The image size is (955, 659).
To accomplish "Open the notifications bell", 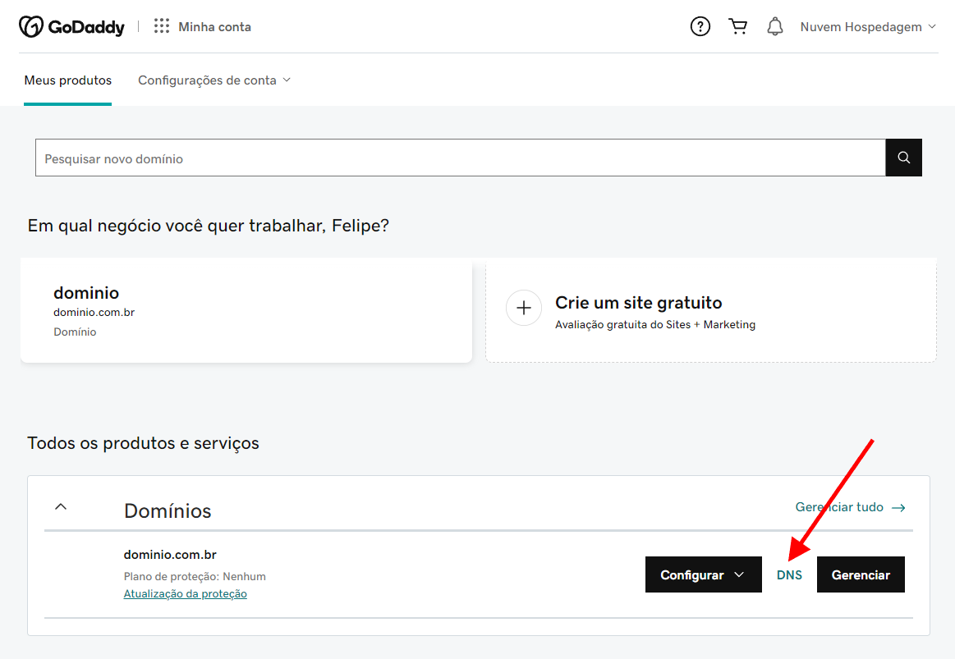I will pos(774,27).
